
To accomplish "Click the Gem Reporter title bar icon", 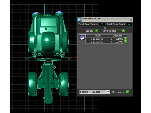I will pos(79,19).
